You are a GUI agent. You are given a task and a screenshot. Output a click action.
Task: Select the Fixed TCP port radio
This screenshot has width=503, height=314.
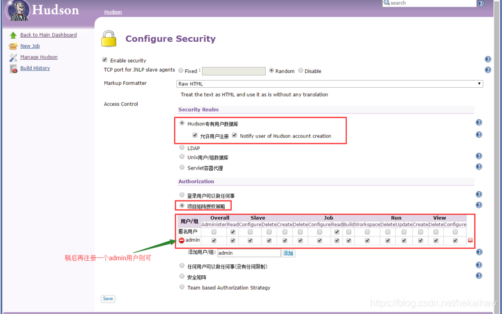tap(181, 70)
